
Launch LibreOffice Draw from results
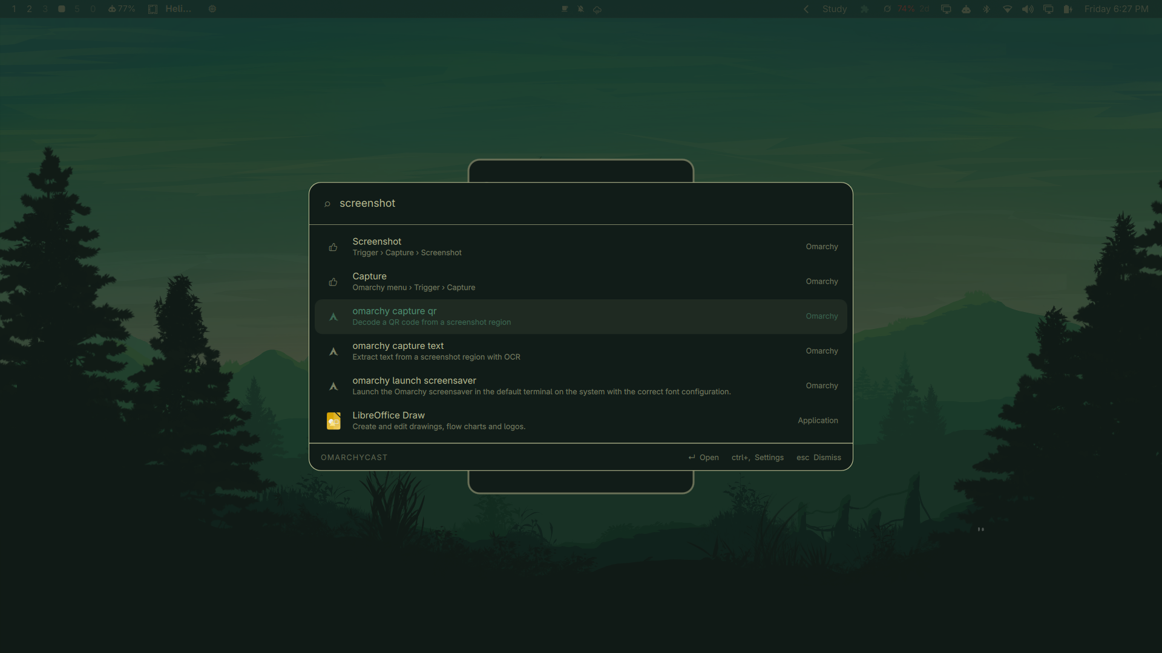point(580,421)
